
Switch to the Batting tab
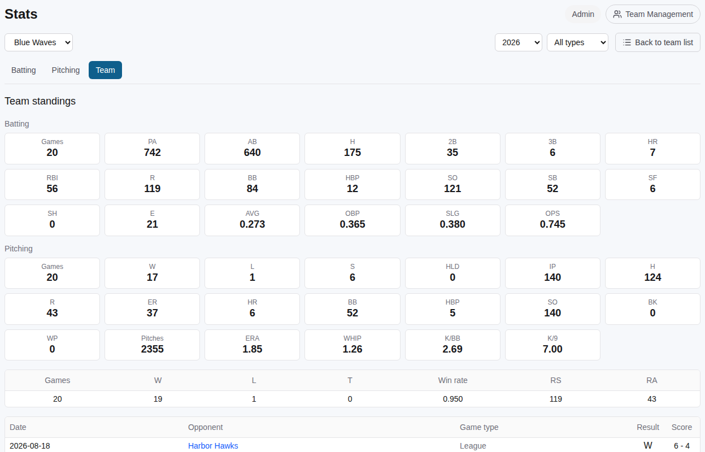(x=24, y=70)
